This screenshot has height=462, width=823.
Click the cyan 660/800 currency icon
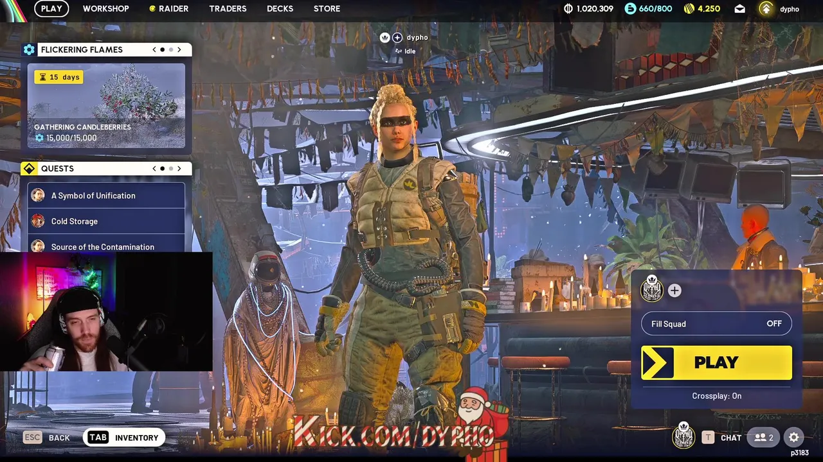click(x=630, y=8)
